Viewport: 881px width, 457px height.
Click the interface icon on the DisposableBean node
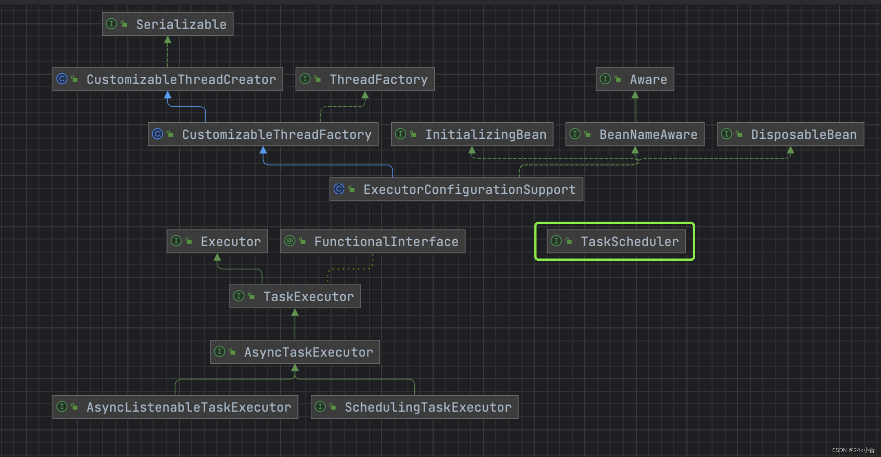(726, 134)
